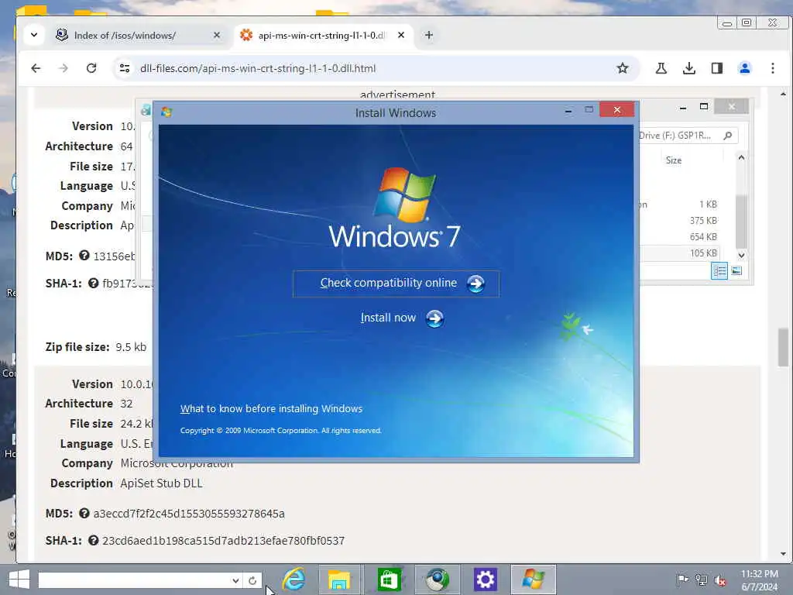This screenshot has height=595, width=793.
Task: Select MD5 hash a3eccd7f2f2c45d1553055593278645a
Action: 189,514
